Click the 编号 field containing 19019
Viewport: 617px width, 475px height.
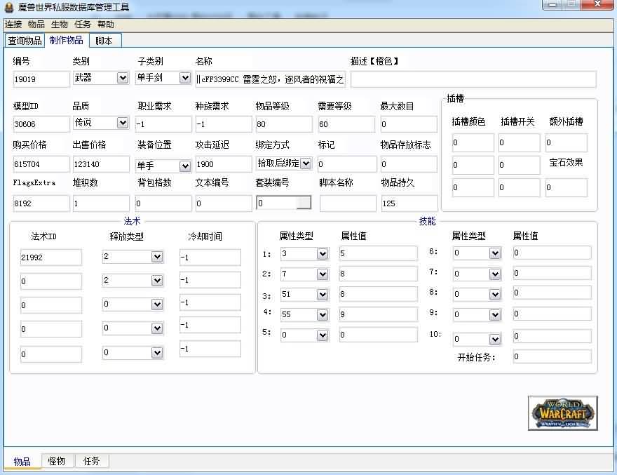[x=41, y=79]
